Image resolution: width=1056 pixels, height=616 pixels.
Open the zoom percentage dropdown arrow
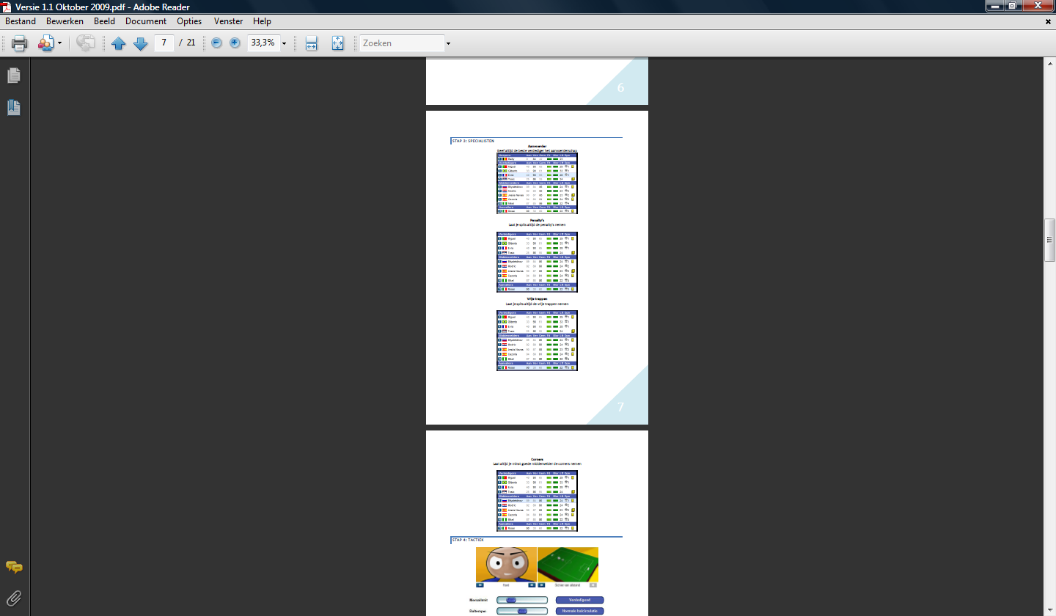pyautogui.click(x=284, y=43)
